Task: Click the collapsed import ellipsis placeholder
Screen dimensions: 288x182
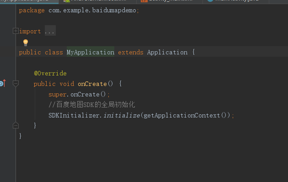Action: point(50,31)
